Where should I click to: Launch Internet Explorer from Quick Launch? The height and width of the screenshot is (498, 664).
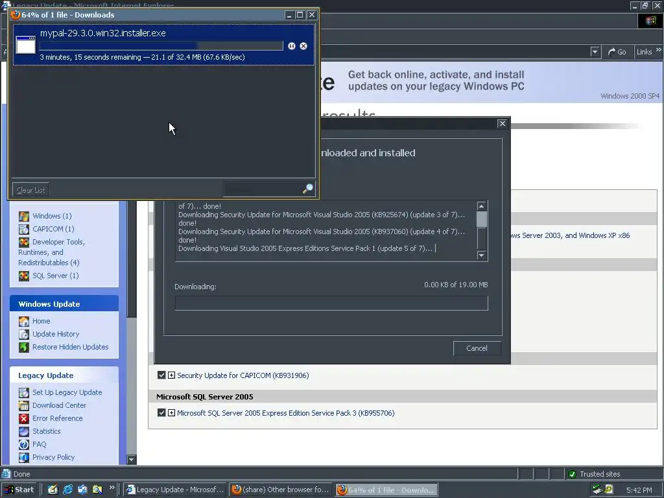67,490
